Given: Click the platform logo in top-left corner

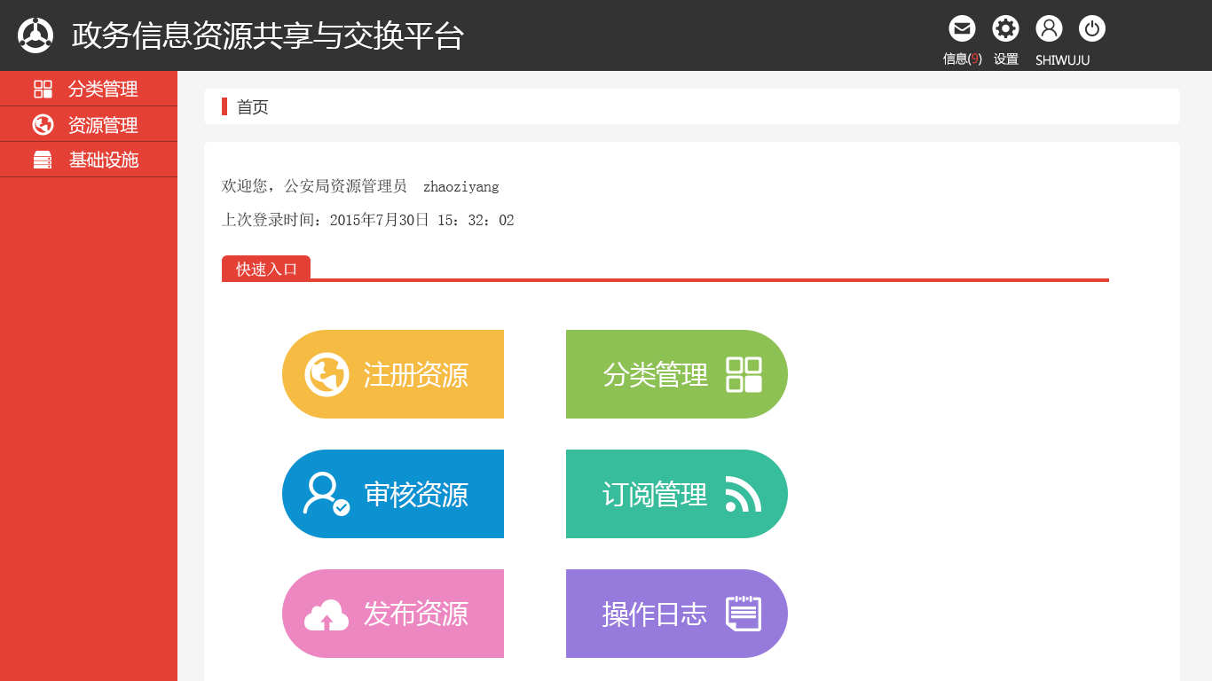Looking at the screenshot, I should coord(35,35).
